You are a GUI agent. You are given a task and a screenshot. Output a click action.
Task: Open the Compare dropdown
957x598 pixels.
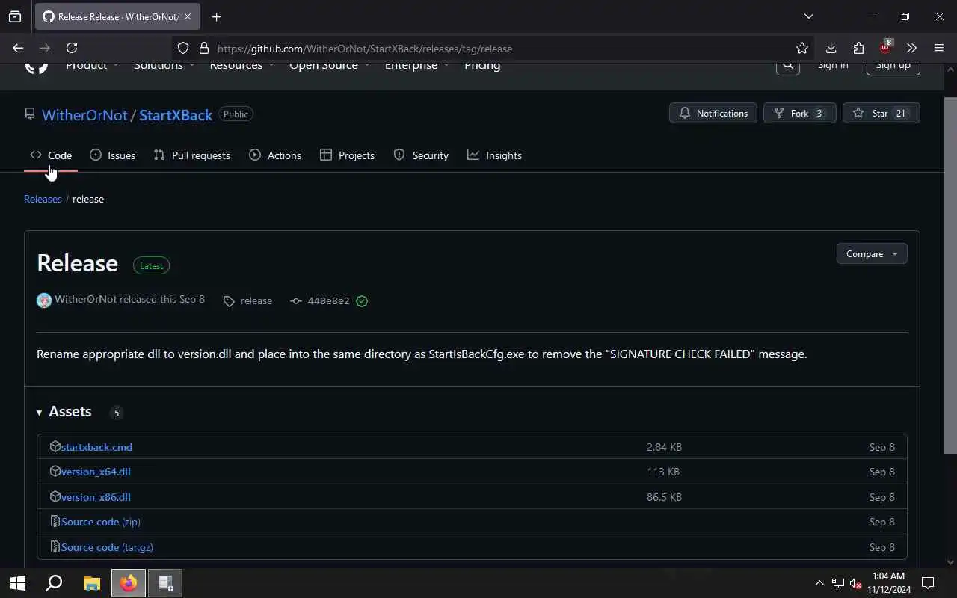872,254
